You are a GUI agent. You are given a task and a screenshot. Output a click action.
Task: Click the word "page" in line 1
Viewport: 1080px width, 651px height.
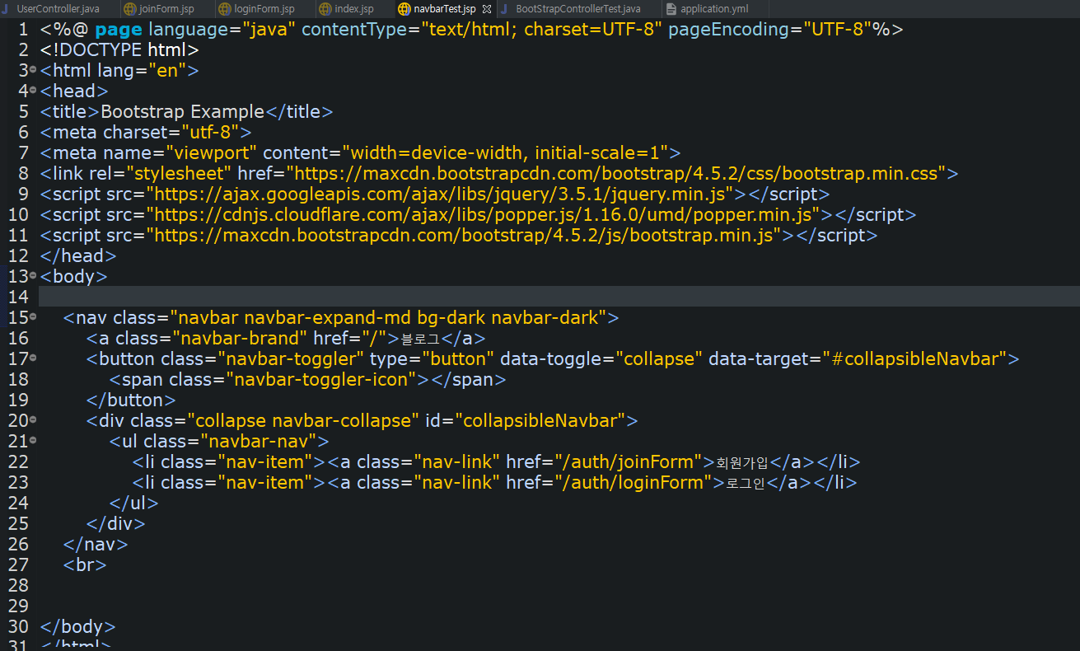(119, 30)
